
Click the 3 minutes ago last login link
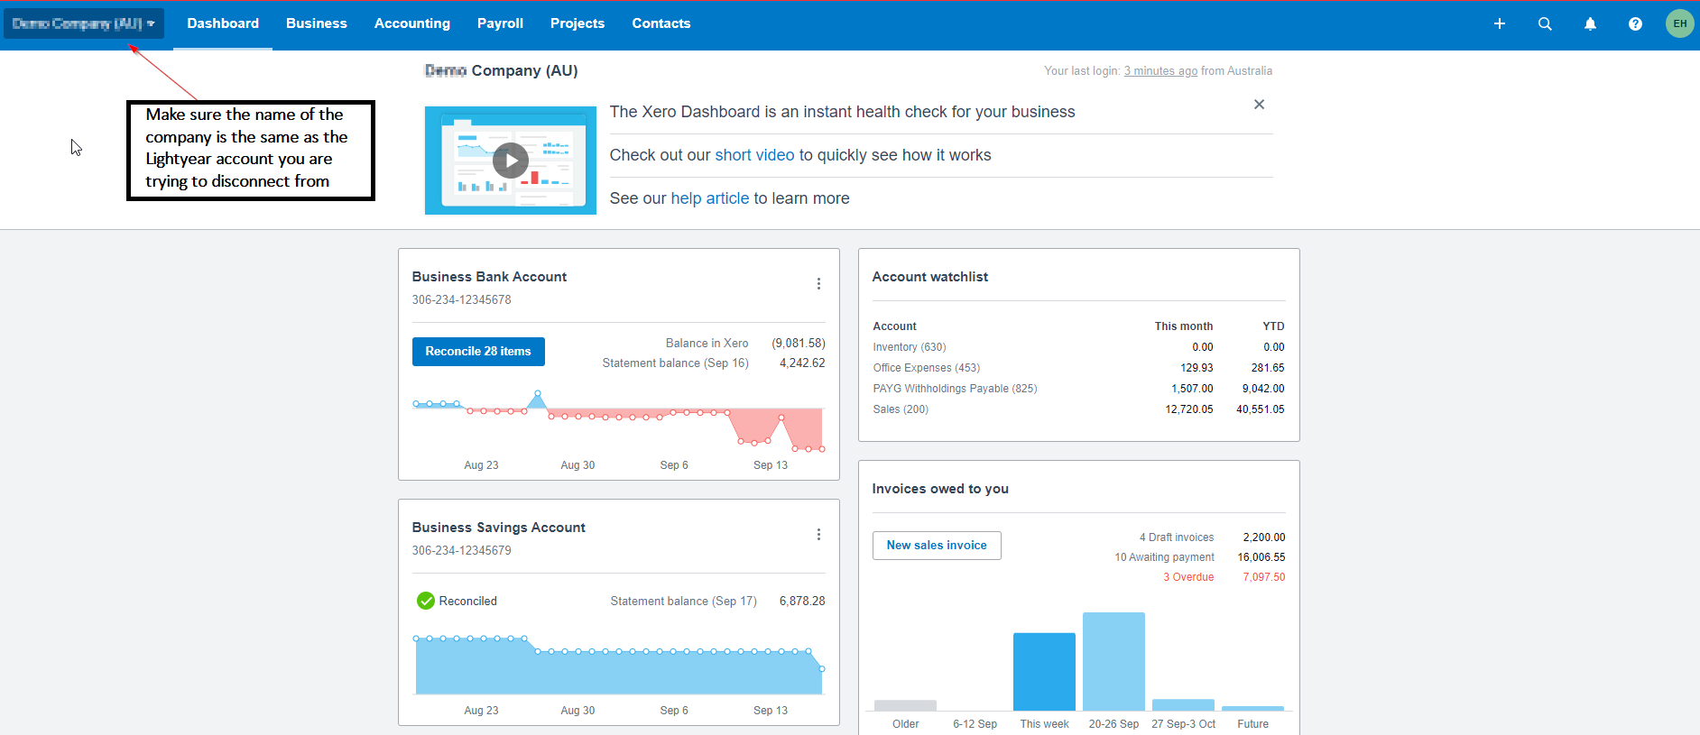tap(1160, 71)
